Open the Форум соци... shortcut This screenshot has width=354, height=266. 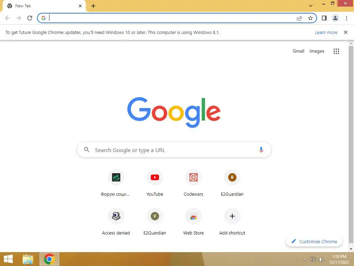(116, 183)
